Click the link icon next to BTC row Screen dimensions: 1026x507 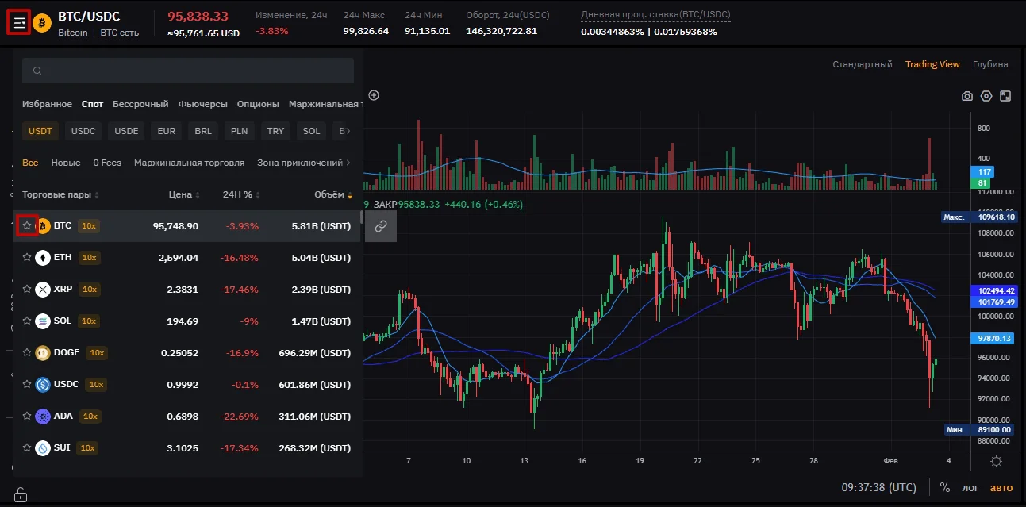coord(380,226)
